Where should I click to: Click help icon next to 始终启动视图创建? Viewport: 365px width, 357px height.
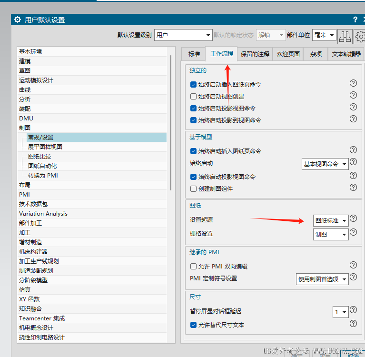353,95
